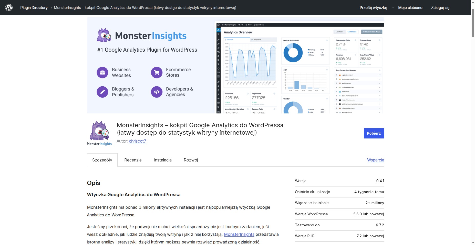The width and height of the screenshot is (475, 245).
Task: Follow the MonsterInsights link in the description
Action: coord(239,234)
